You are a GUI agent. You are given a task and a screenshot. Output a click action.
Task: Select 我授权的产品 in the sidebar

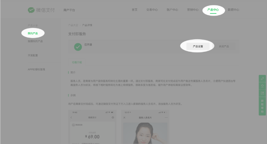[x=35, y=41]
